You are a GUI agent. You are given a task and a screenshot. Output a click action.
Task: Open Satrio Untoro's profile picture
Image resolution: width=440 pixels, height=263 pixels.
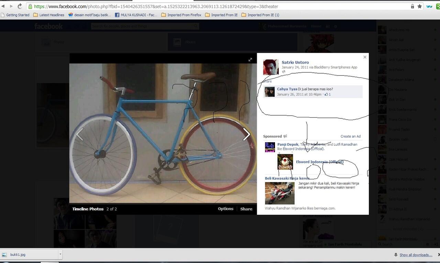pos(271,67)
